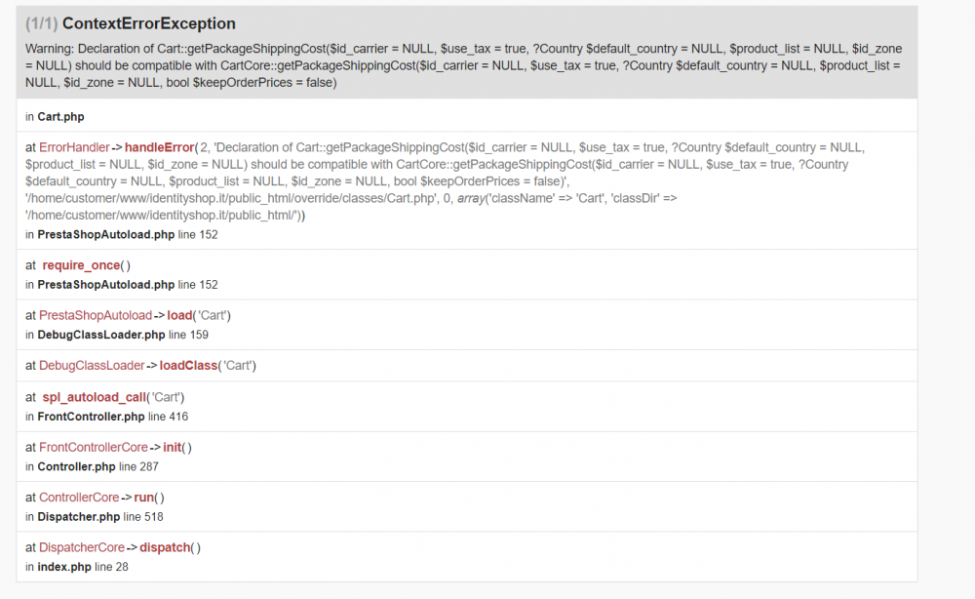The width and height of the screenshot is (975, 599).
Task: Click the spl_autoload_call function name
Action: [x=95, y=397]
